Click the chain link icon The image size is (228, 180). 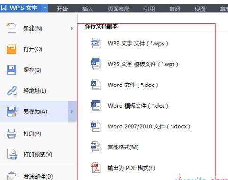click(12, 91)
